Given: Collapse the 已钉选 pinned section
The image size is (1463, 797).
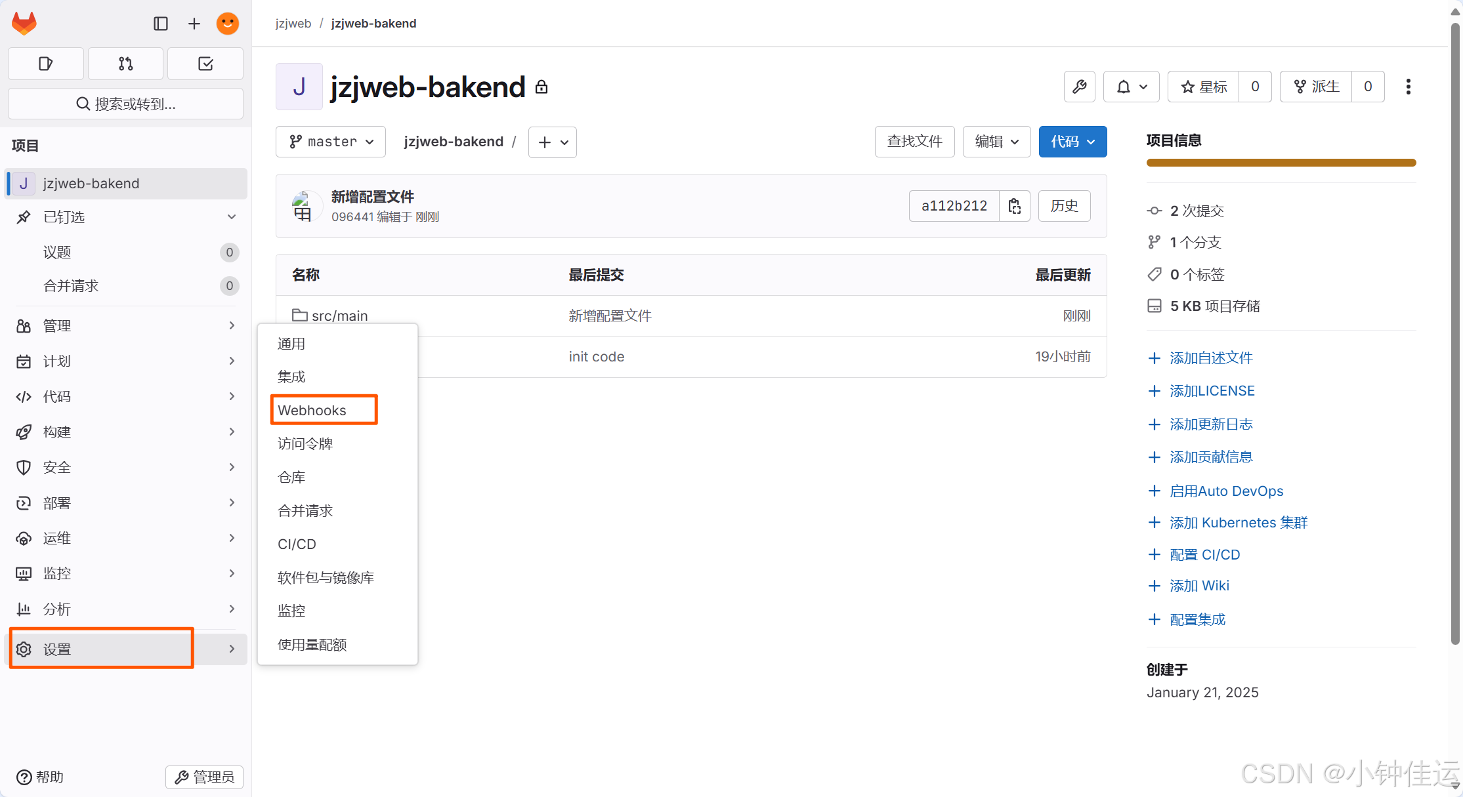Looking at the screenshot, I should pos(127,217).
